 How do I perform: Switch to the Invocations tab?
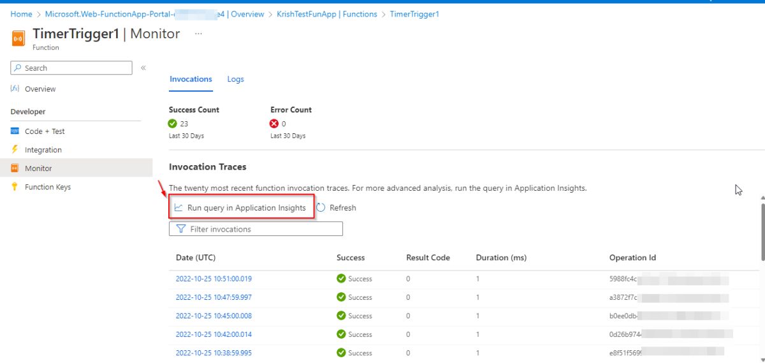tap(191, 79)
